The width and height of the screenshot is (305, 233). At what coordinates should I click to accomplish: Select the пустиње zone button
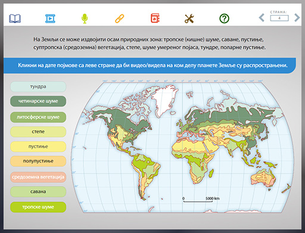click(x=38, y=147)
